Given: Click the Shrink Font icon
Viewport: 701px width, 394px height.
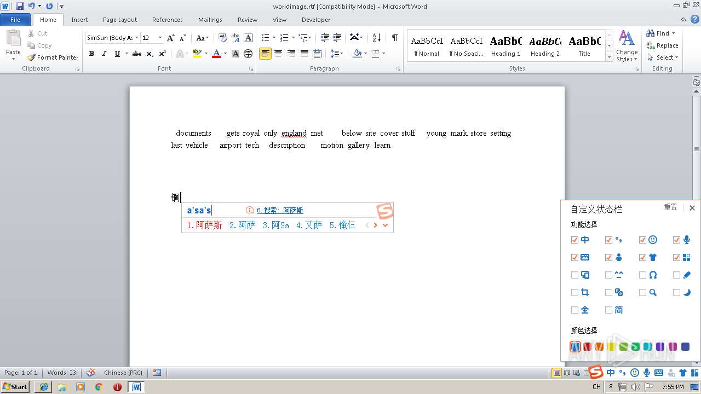Looking at the screenshot, I should 183,38.
